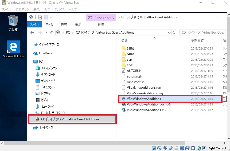
Task: Open the ヘルプ menu
Action: (73, 9)
